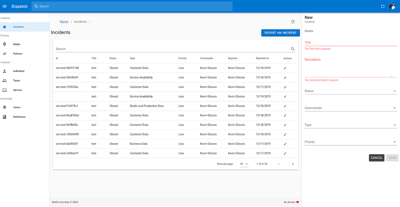This screenshot has height=207, width=400.
Task: Open the Terms knowledge icon
Action: pyautogui.click(x=4, y=107)
